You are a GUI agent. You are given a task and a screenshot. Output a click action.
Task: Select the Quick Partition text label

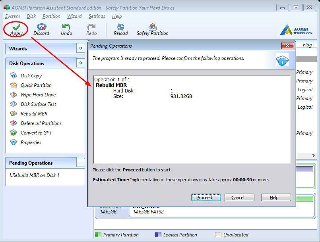36,85
